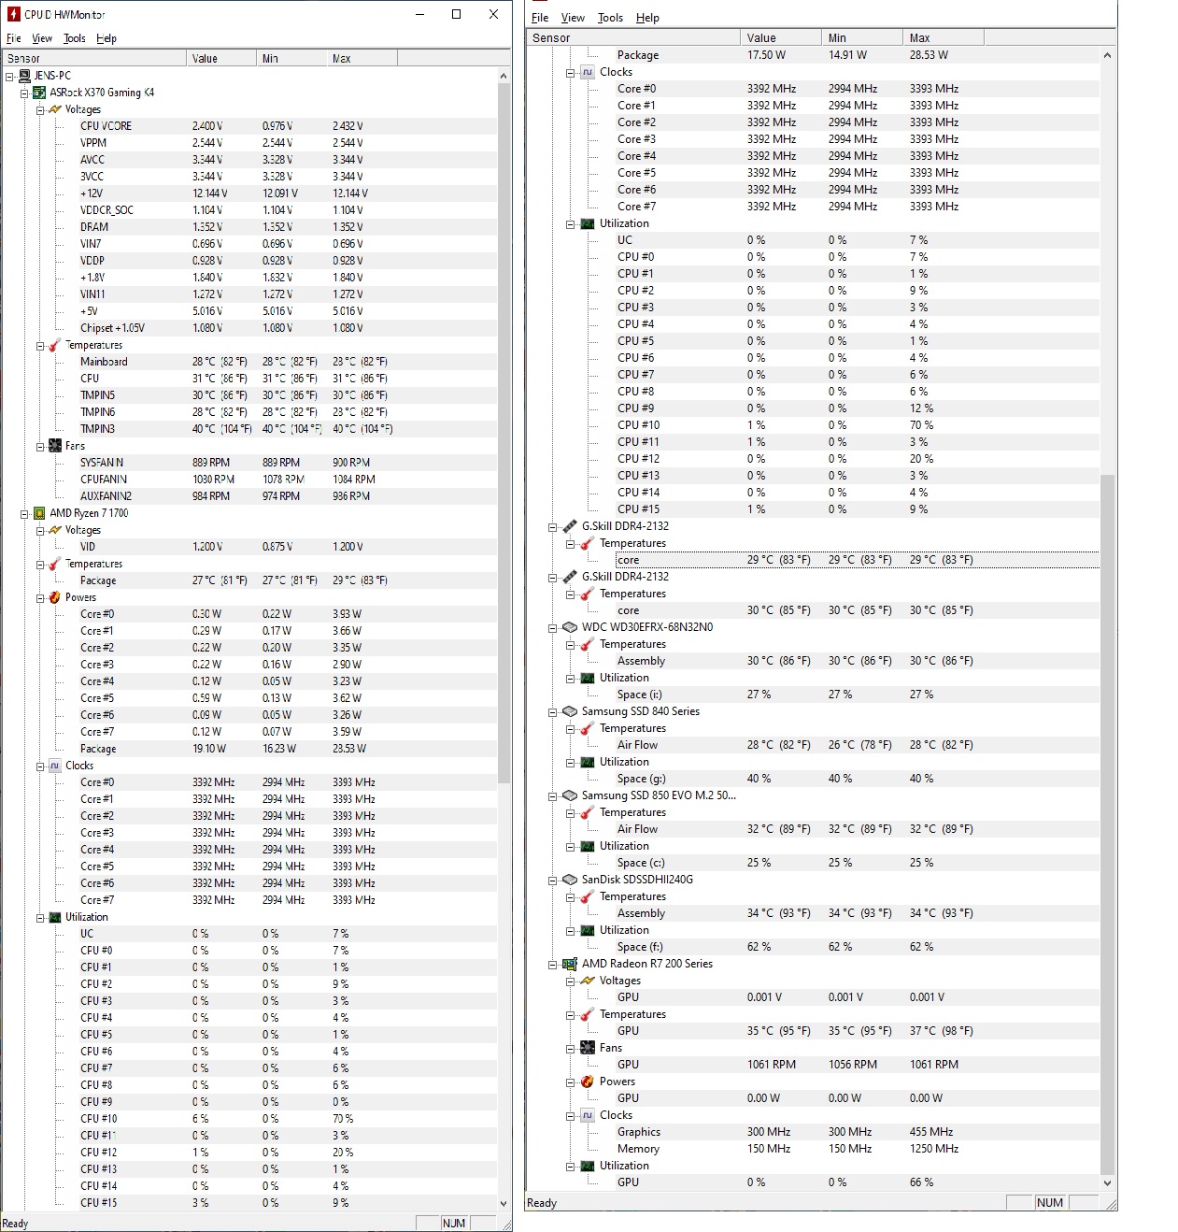Click the Value column header in left window
Viewport: 1178px width, 1232px height.
221,58
